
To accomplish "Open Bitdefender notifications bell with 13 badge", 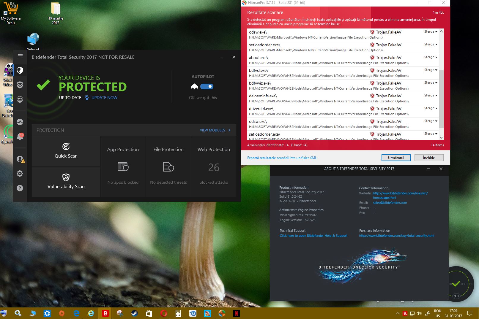I will [x=20, y=137].
